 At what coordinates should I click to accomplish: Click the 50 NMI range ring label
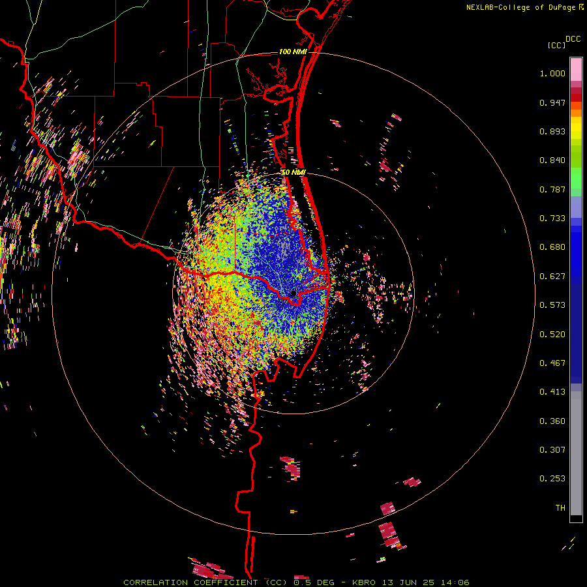pyautogui.click(x=293, y=172)
